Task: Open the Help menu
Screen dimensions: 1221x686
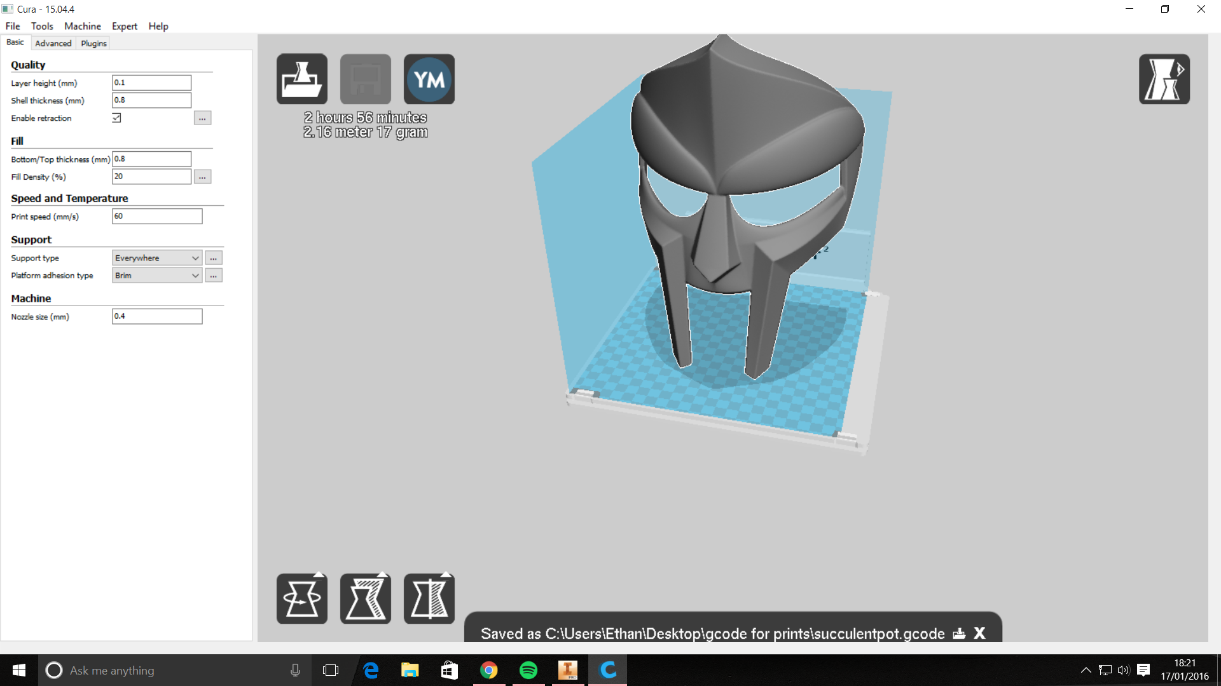Action: [x=158, y=26]
